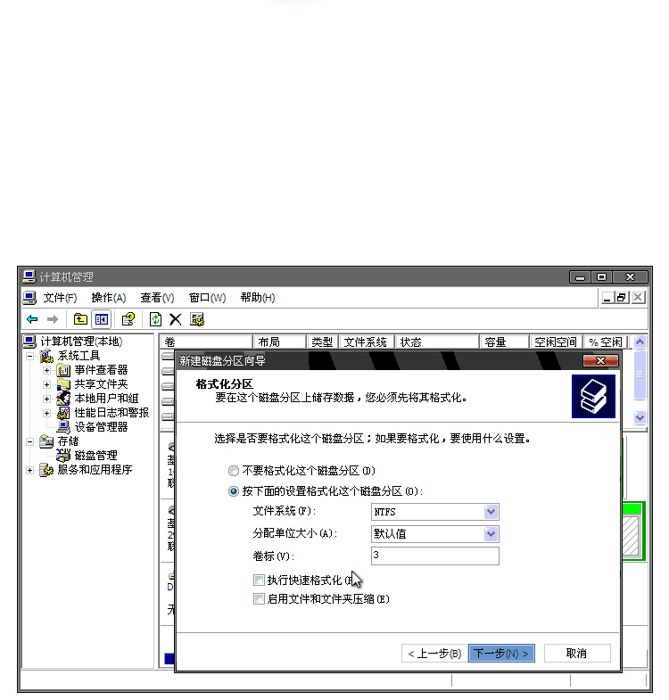Image resolution: width=669 pixels, height=700 pixels.
Task: Open the 分配单位大小 dropdown
Action: 491,534
